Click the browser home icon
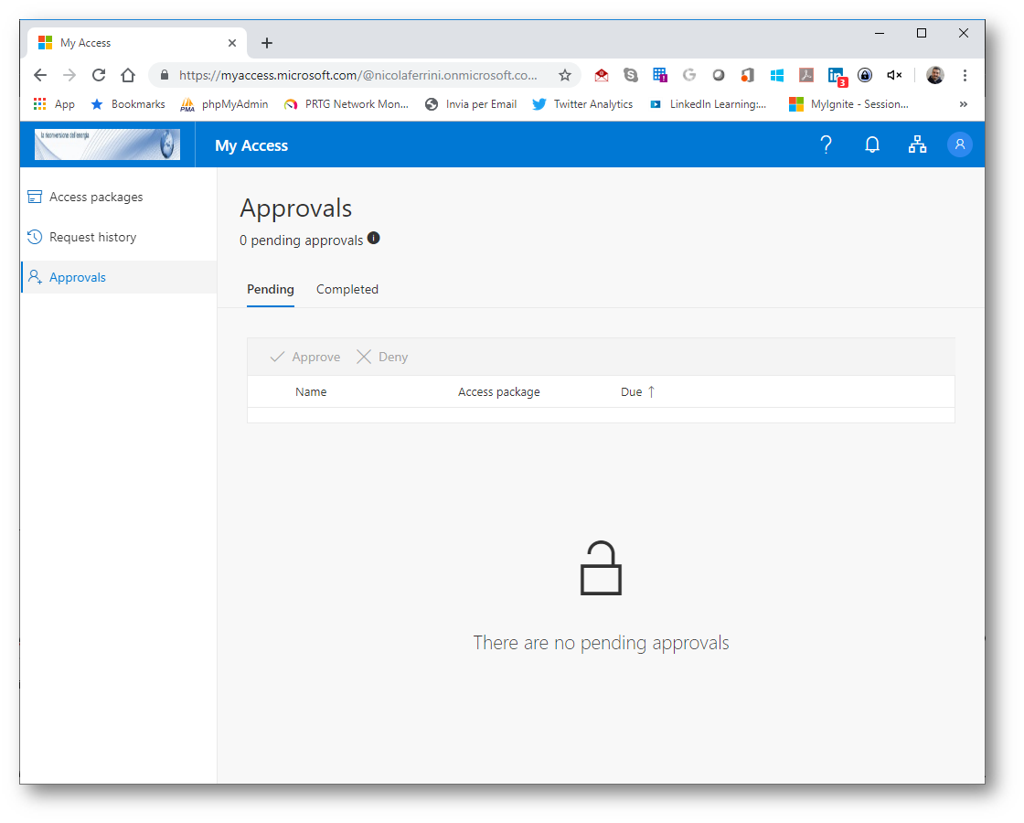This screenshot has height=823, width=1024. (x=128, y=75)
